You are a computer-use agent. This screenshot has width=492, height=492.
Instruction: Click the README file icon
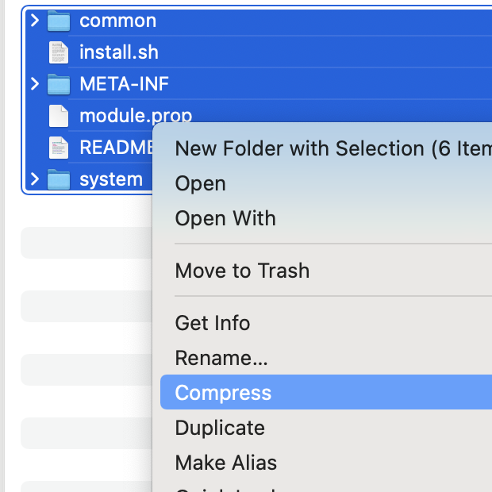(x=59, y=148)
